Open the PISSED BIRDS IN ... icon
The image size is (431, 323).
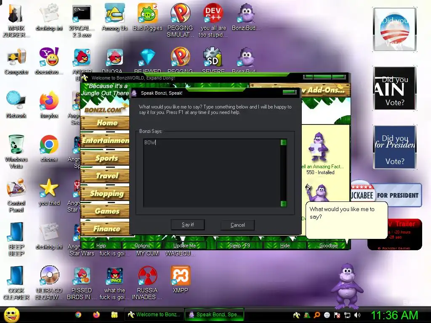[82, 283]
